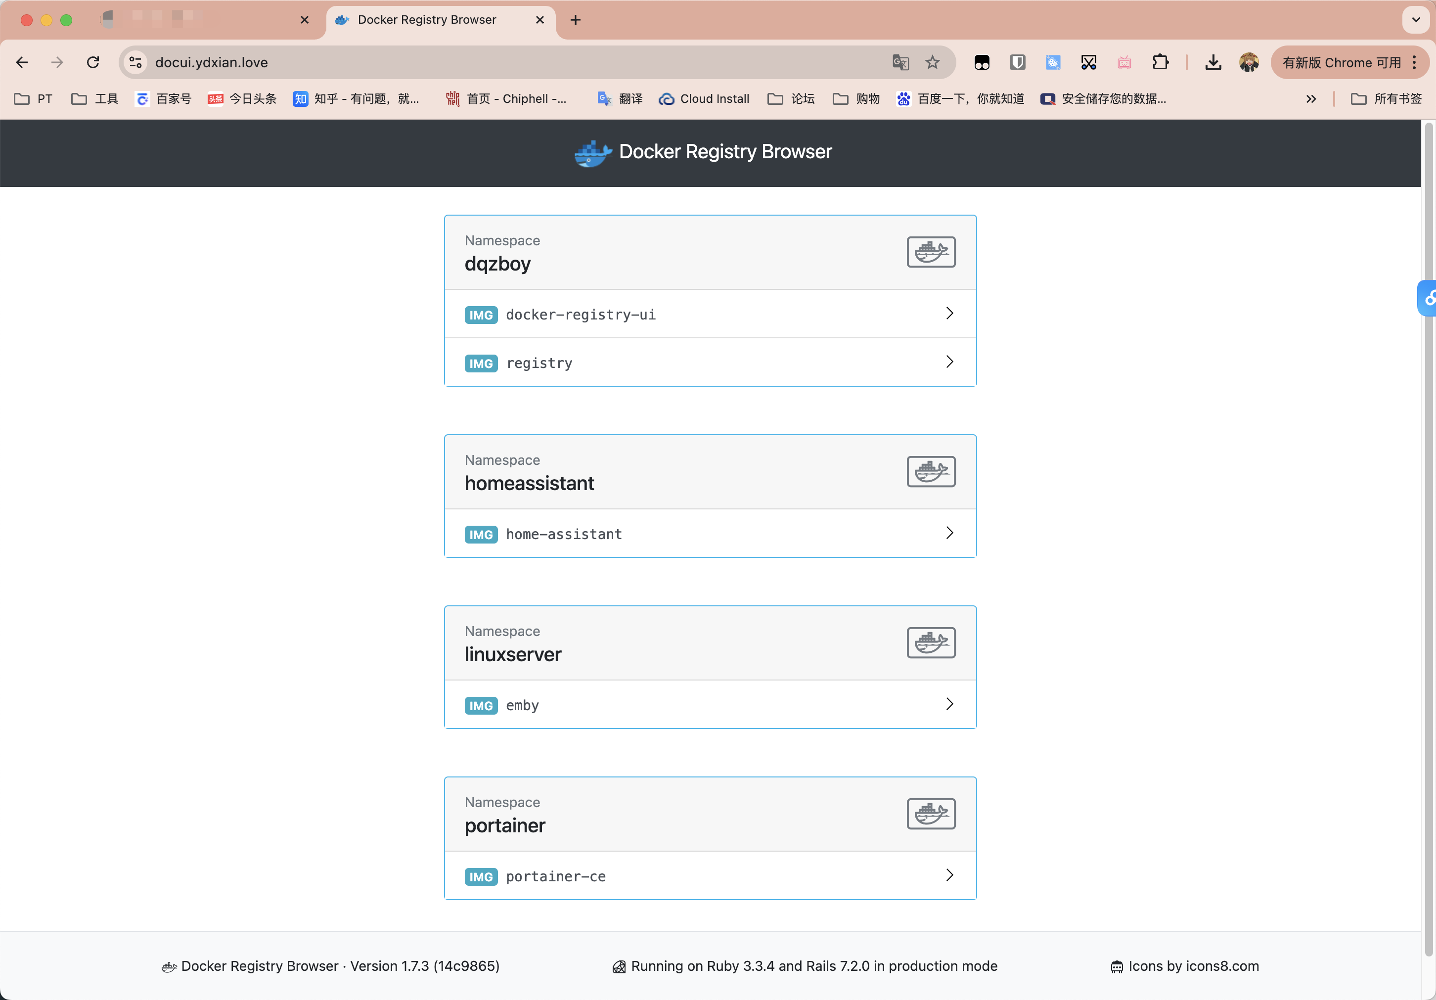This screenshot has width=1436, height=1000.
Task: Open the home-assistant image entry
Action: (x=710, y=534)
